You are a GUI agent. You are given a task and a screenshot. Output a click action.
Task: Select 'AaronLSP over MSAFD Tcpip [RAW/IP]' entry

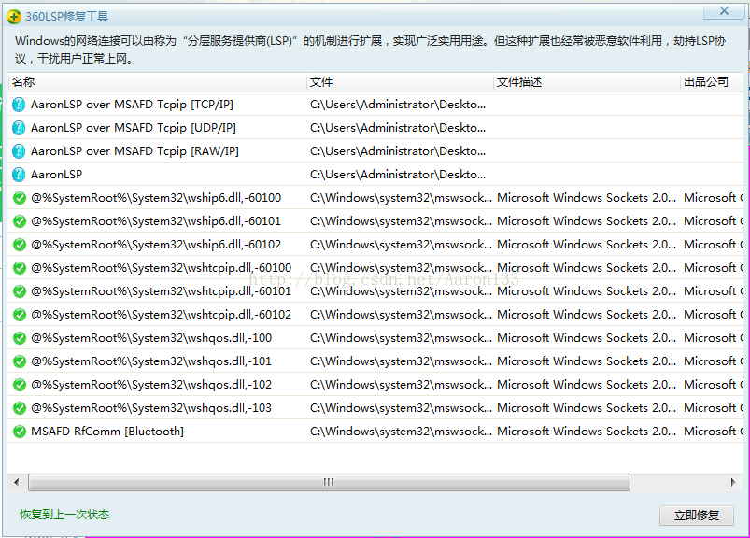[134, 151]
